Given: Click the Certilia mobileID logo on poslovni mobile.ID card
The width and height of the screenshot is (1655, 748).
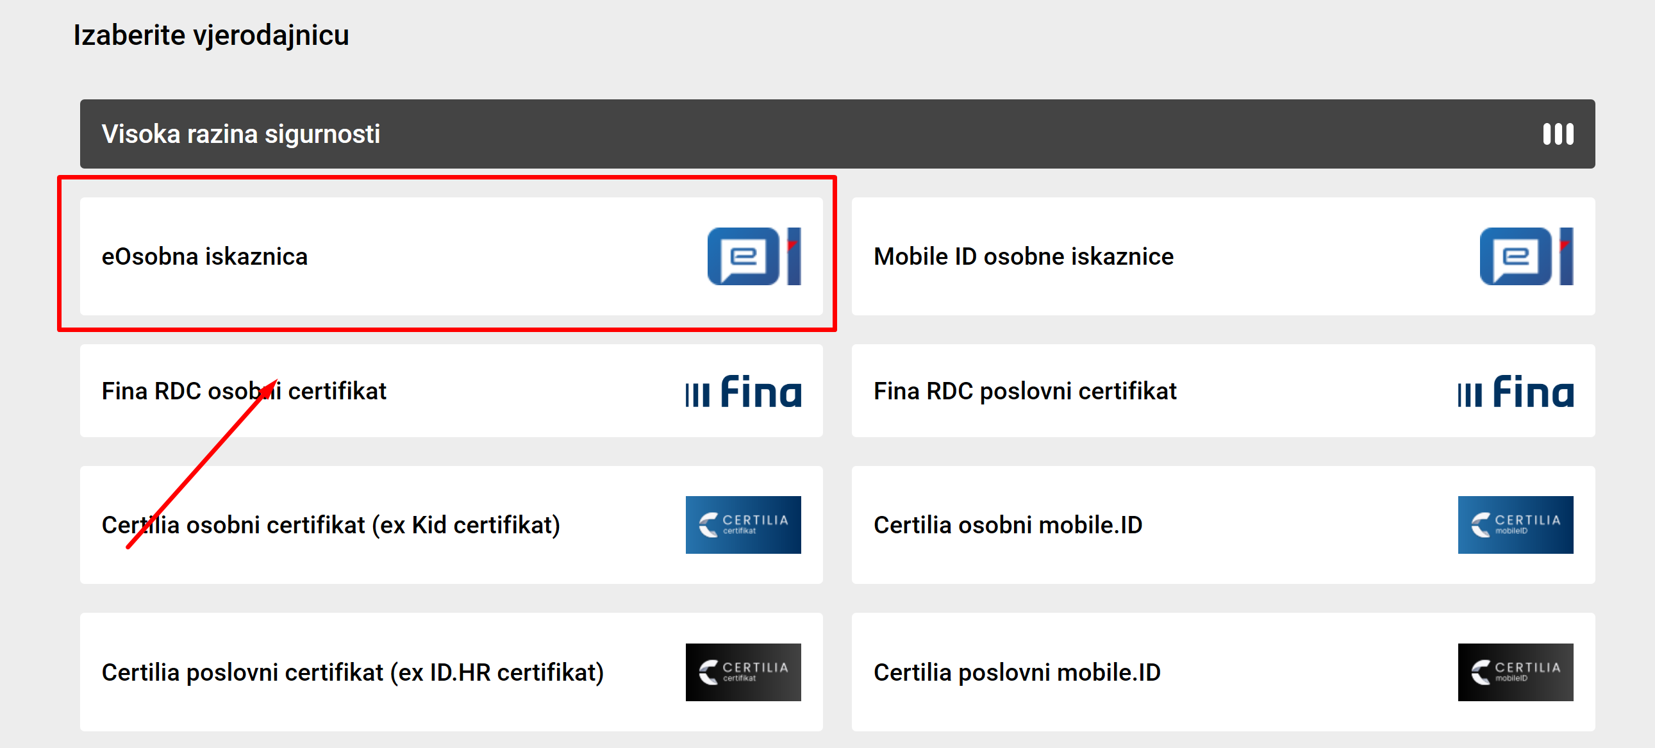Looking at the screenshot, I should 1516,672.
